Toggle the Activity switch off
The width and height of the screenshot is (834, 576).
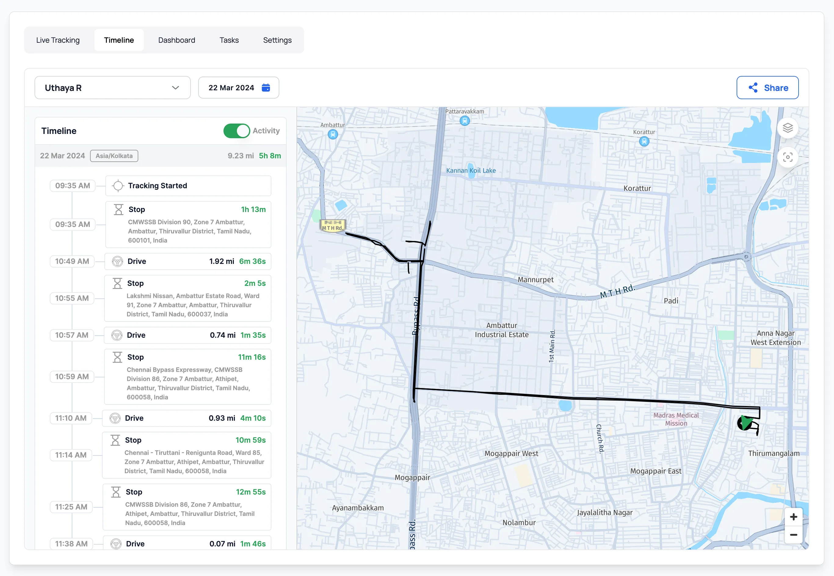(x=237, y=131)
